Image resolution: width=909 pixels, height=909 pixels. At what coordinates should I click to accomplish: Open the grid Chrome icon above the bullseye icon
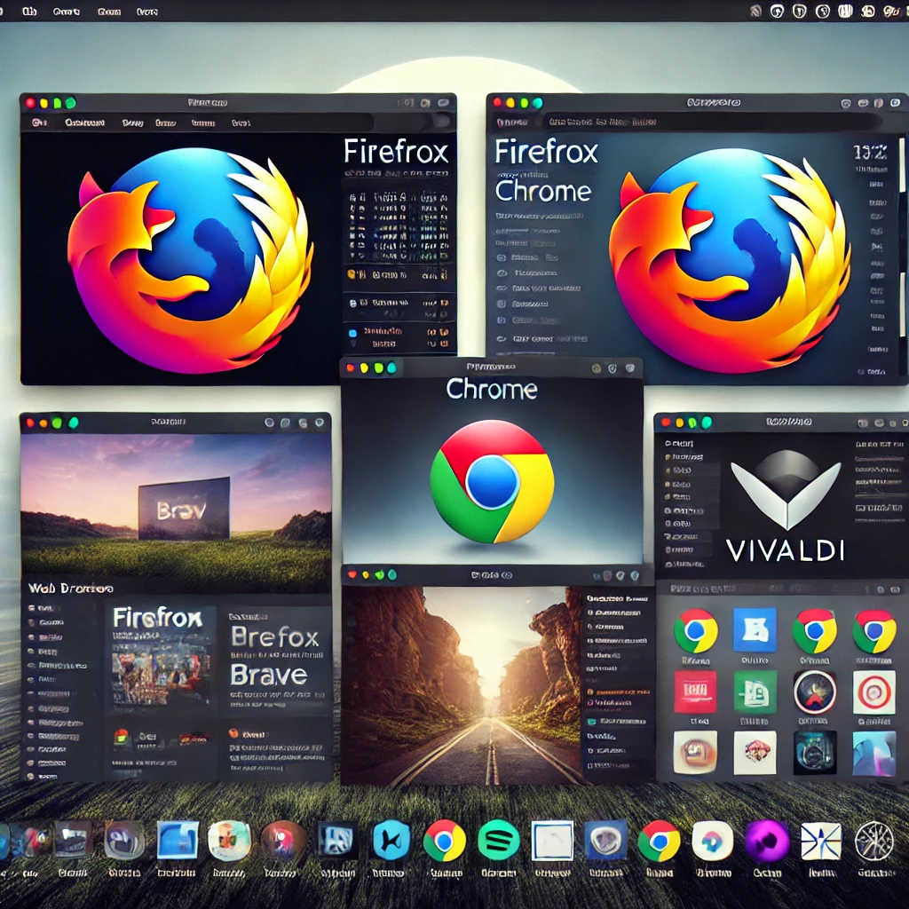(x=874, y=631)
